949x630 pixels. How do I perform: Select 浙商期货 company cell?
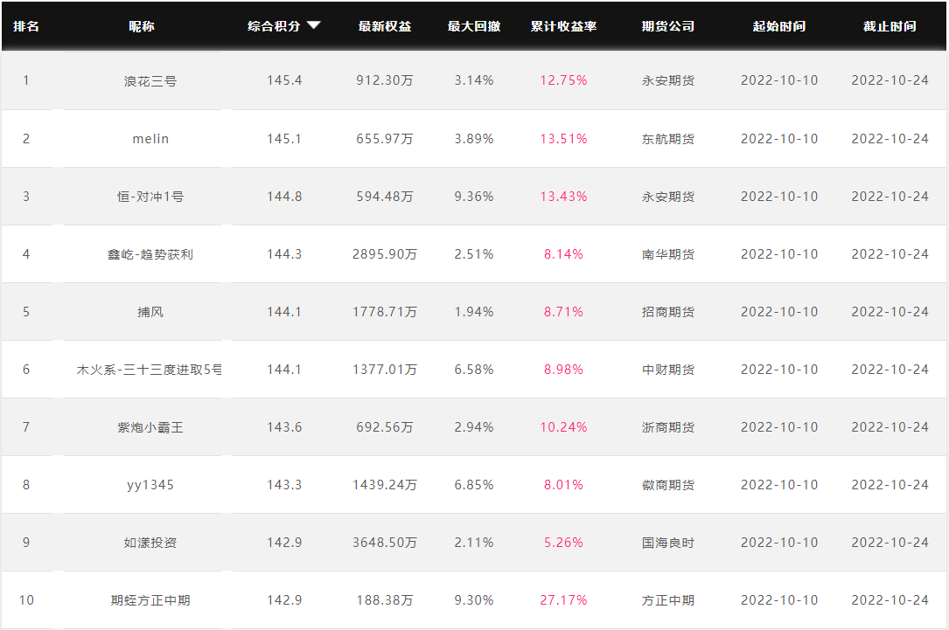[668, 427]
